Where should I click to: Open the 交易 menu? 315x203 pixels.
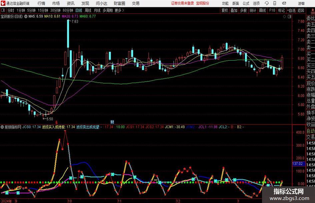coord(136,3)
